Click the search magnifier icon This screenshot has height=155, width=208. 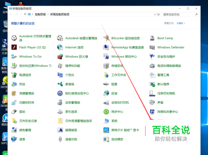[196, 15]
